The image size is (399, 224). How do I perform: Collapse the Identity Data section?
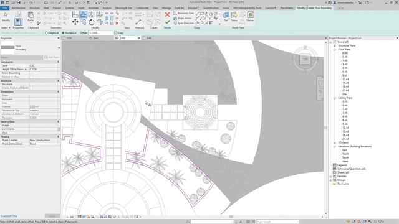click(58, 122)
